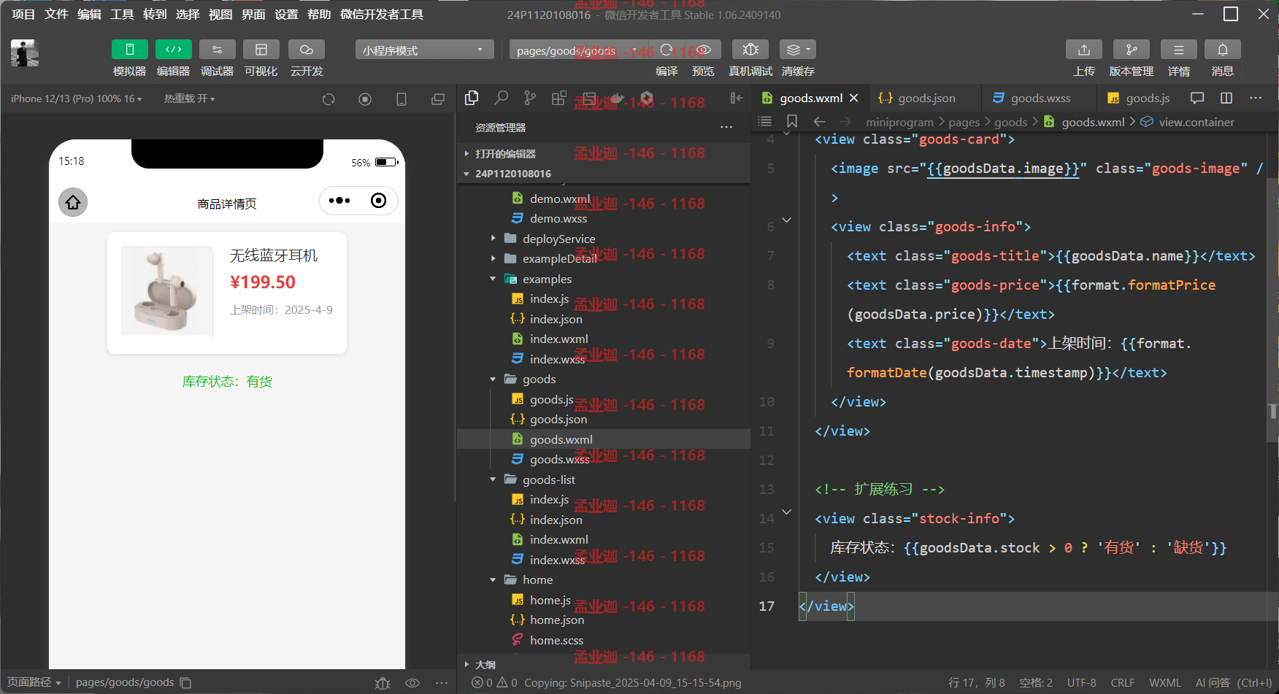Open the source control branch icon
The image size is (1279, 694).
(530, 98)
